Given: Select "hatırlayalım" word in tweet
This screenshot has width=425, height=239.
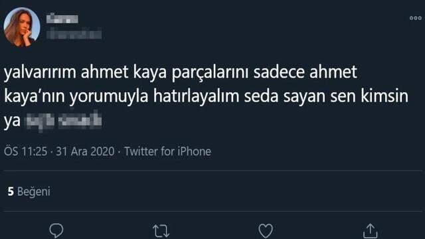Looking at the screenshot, I should click(x=197, y=96).
